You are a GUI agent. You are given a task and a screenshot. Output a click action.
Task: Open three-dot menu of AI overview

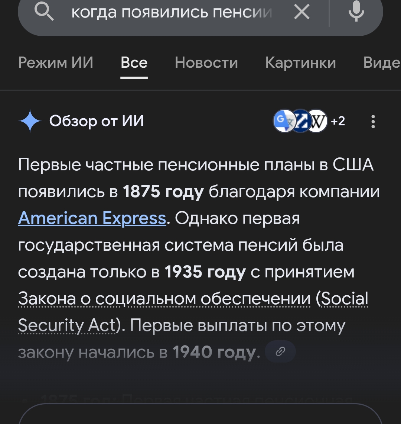(x=373, y=122)
